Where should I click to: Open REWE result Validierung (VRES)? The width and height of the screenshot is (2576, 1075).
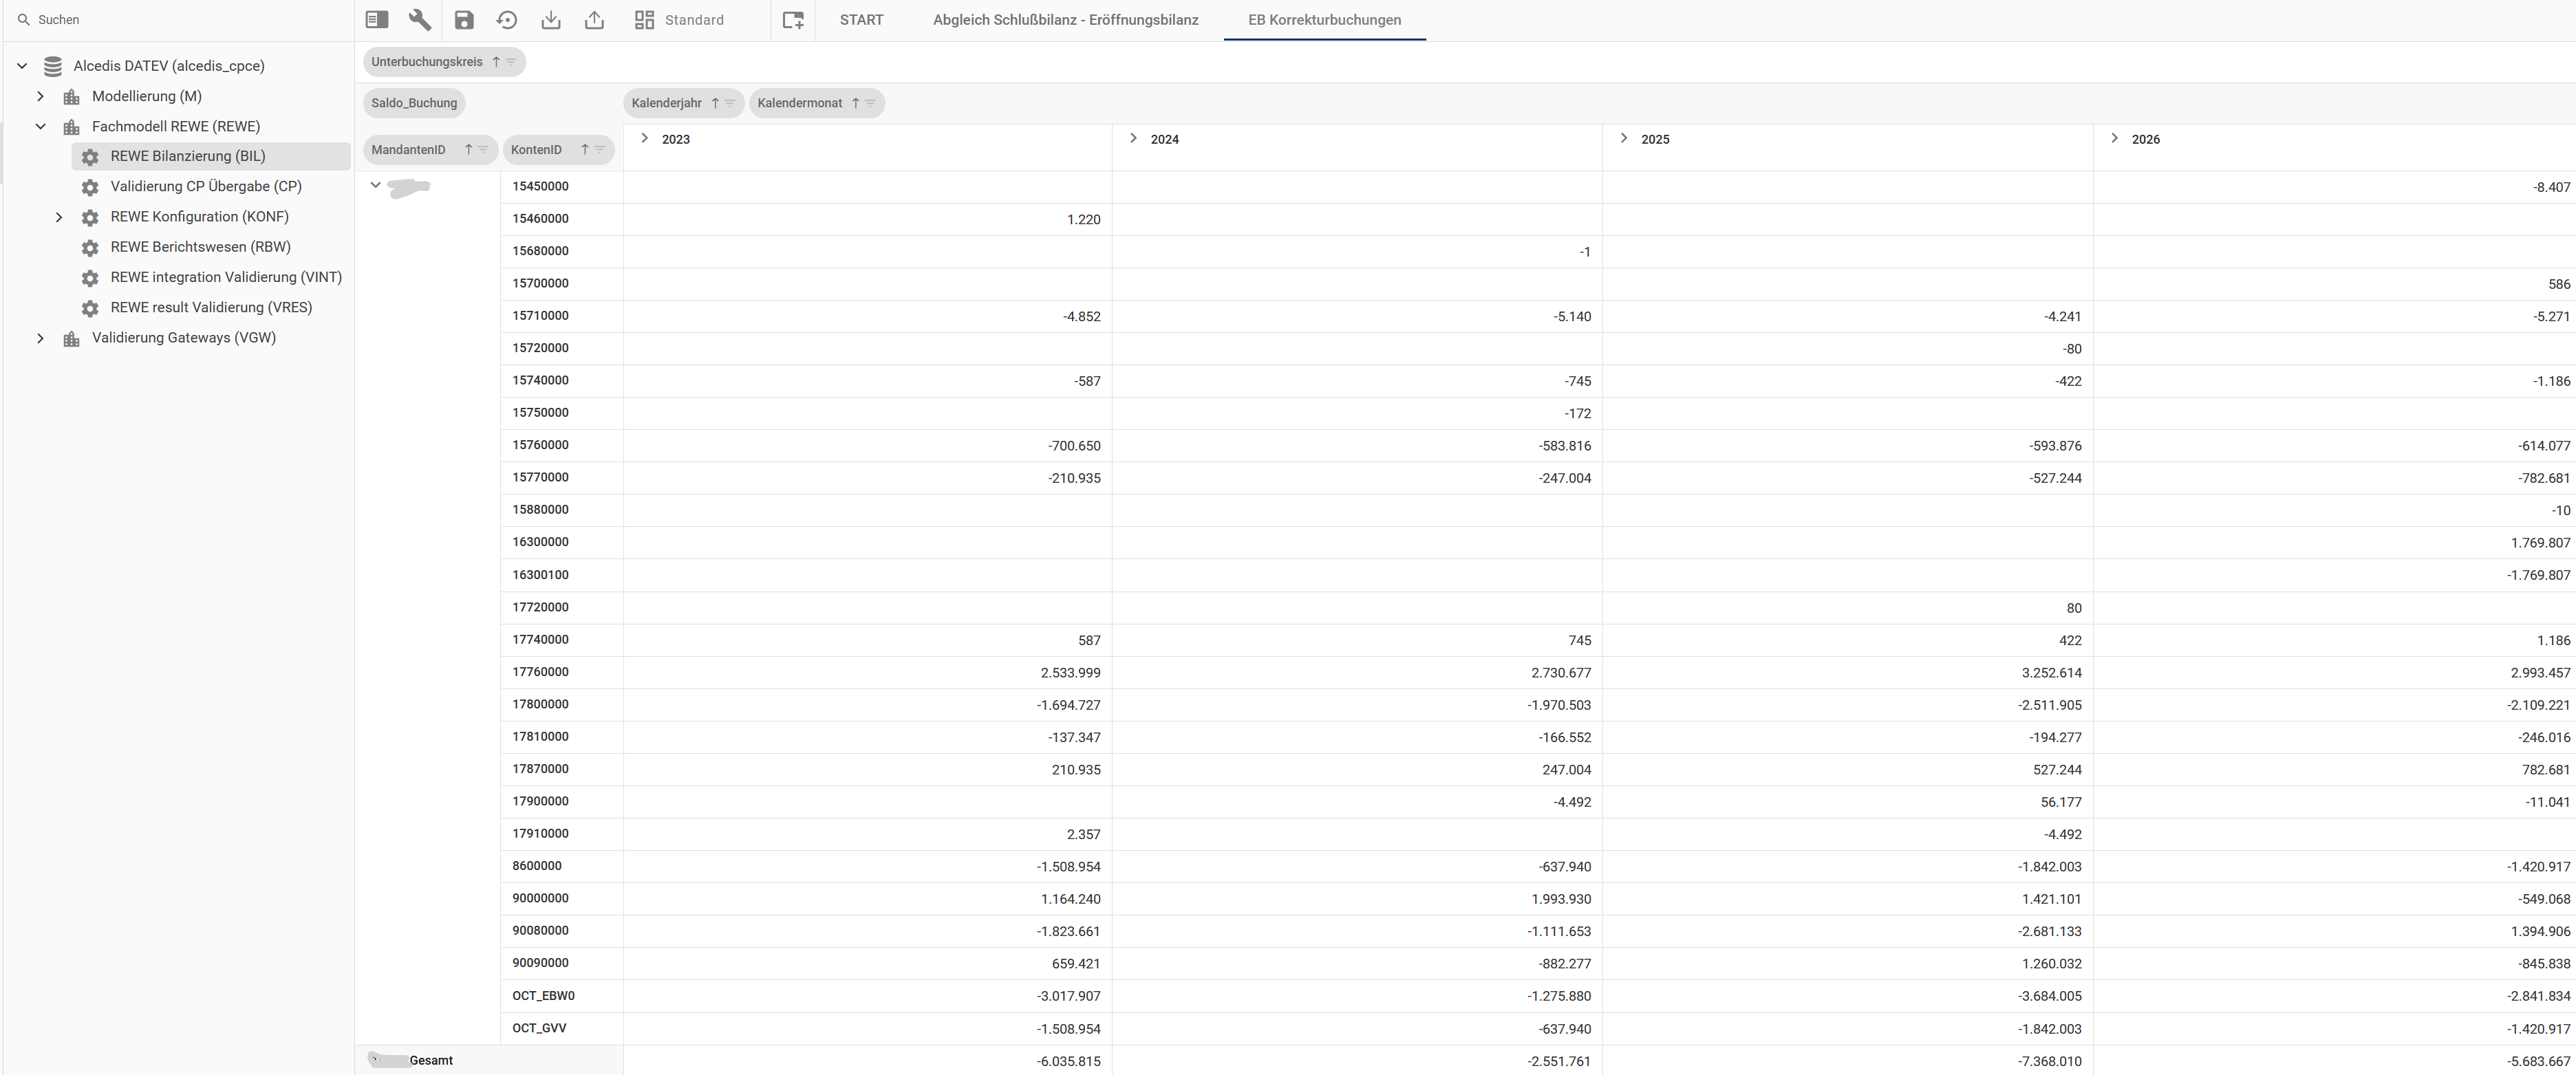point(211,307)
